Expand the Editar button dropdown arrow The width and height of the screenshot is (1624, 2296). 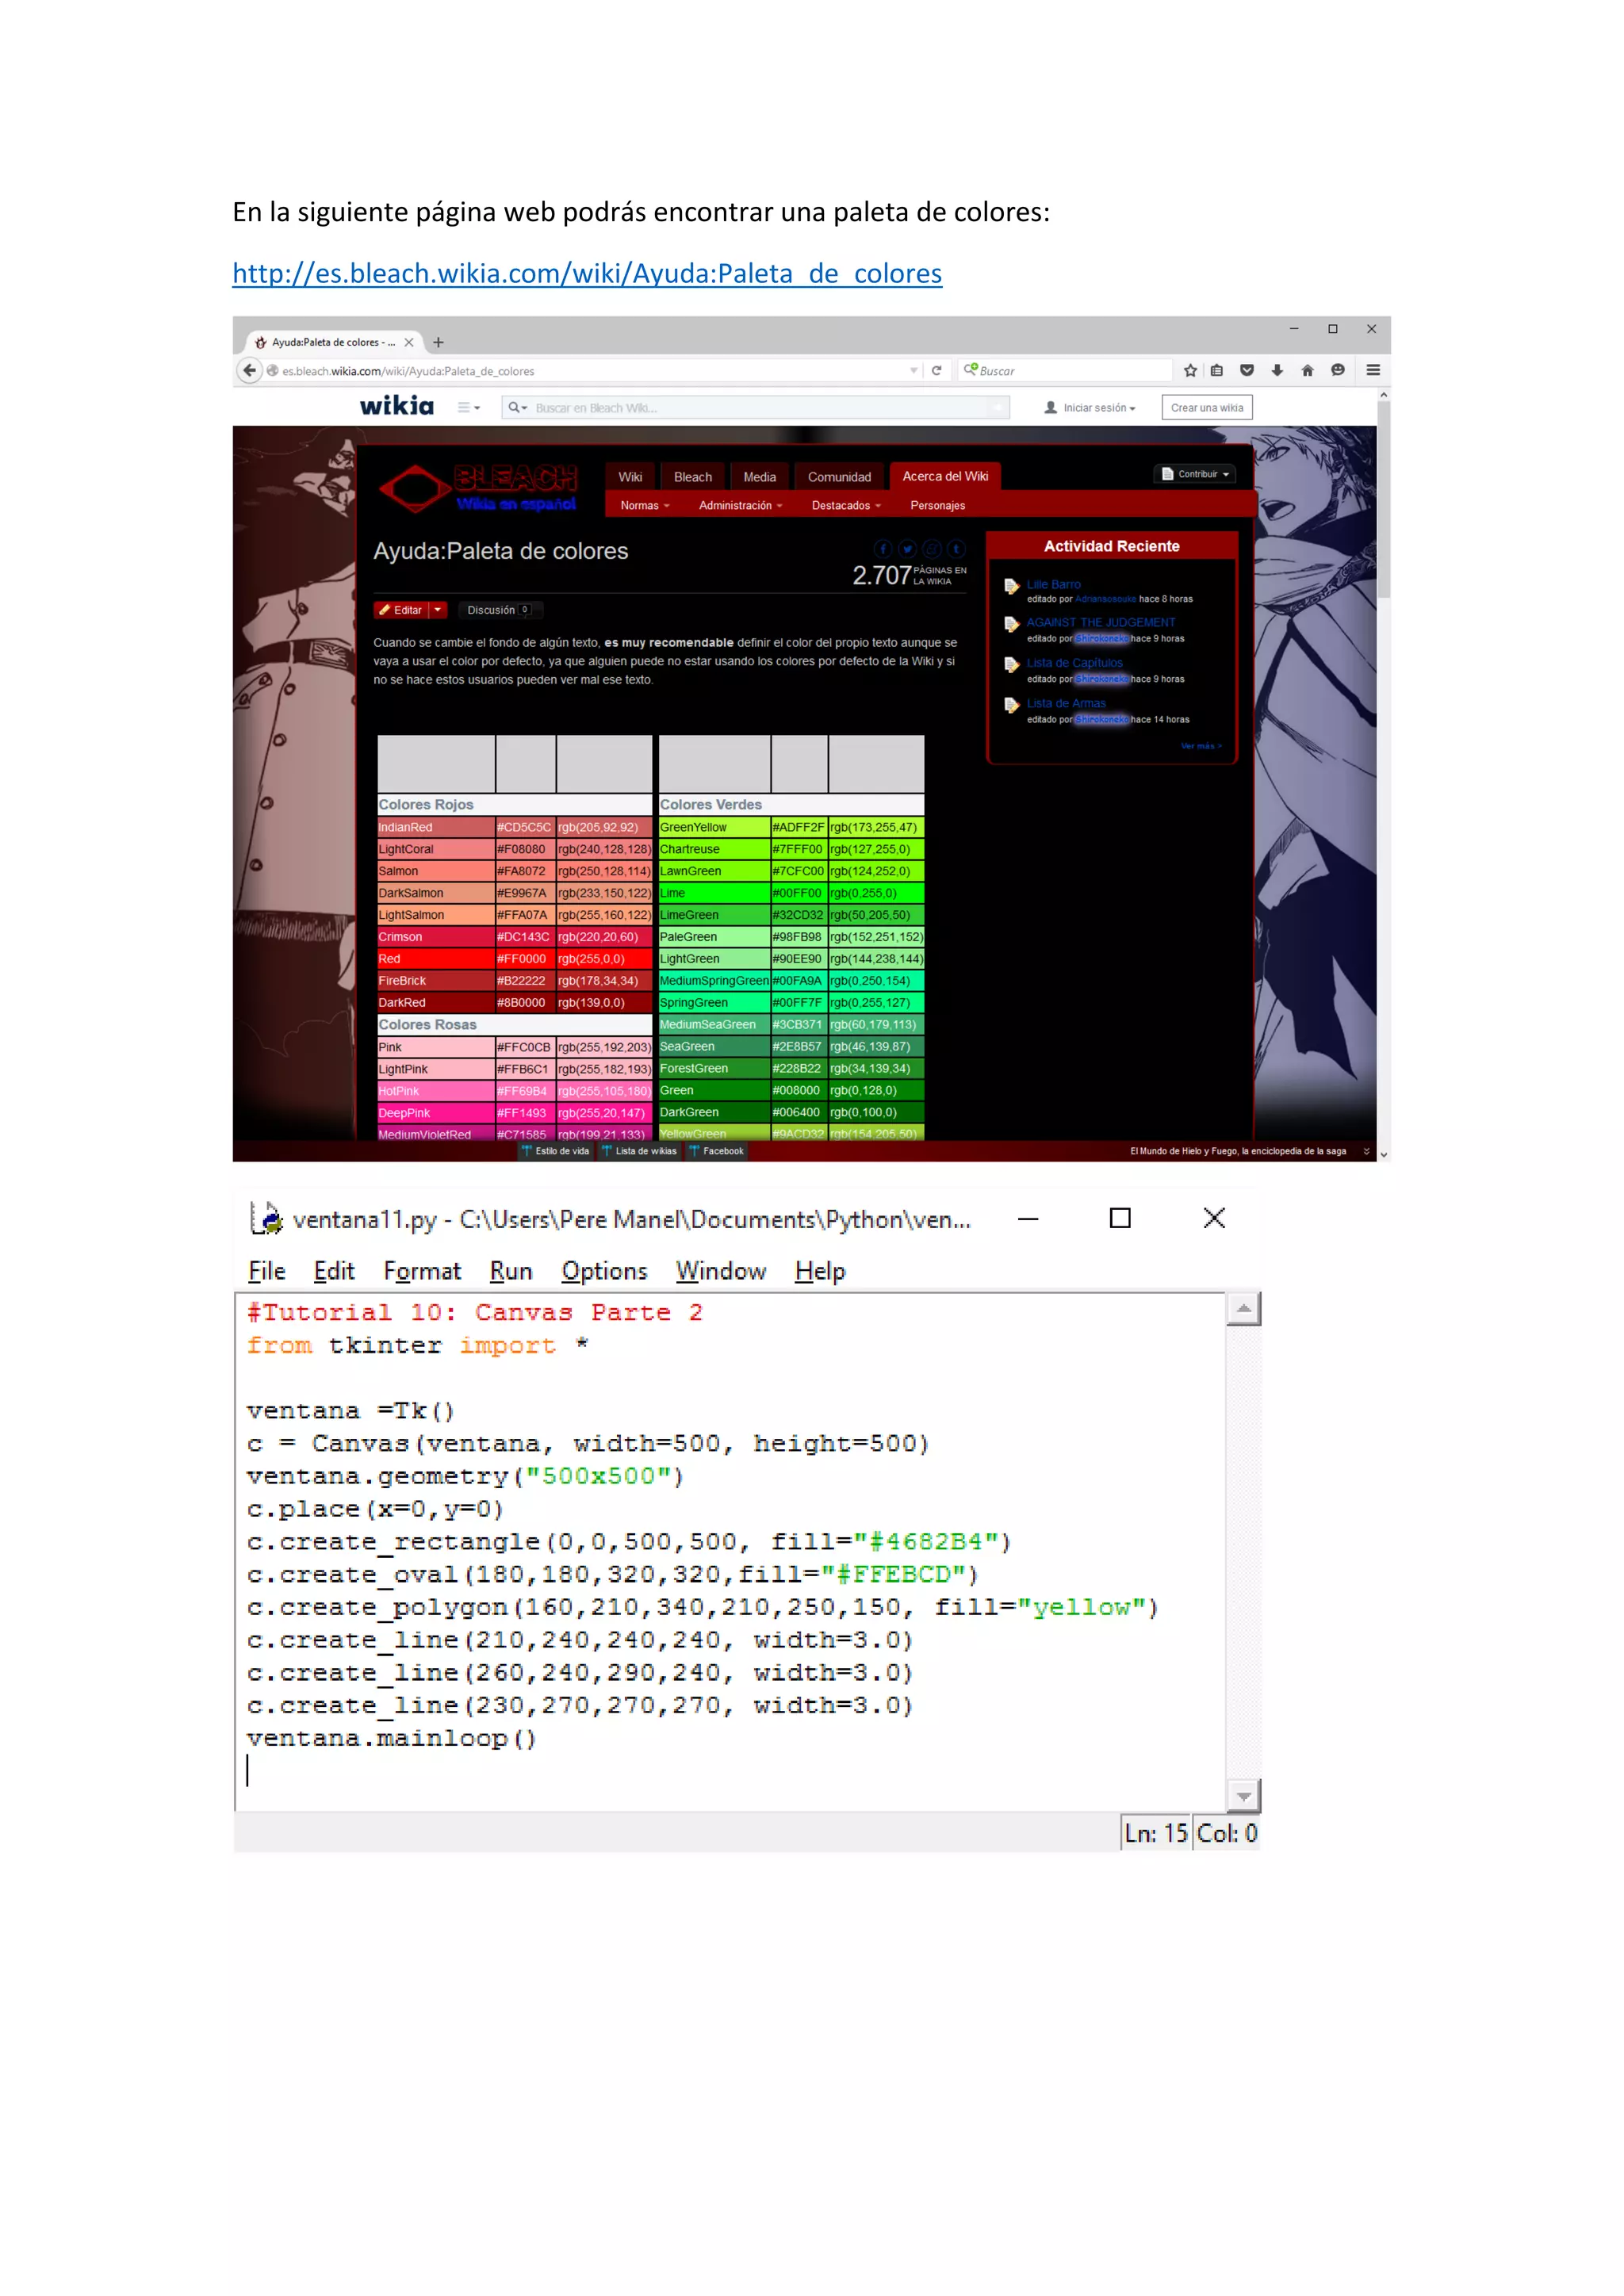438,609
